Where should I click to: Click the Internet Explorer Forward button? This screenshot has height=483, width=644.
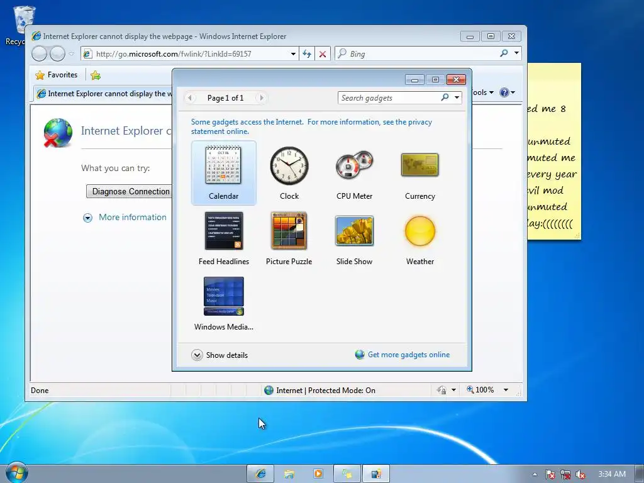(57, 53)
